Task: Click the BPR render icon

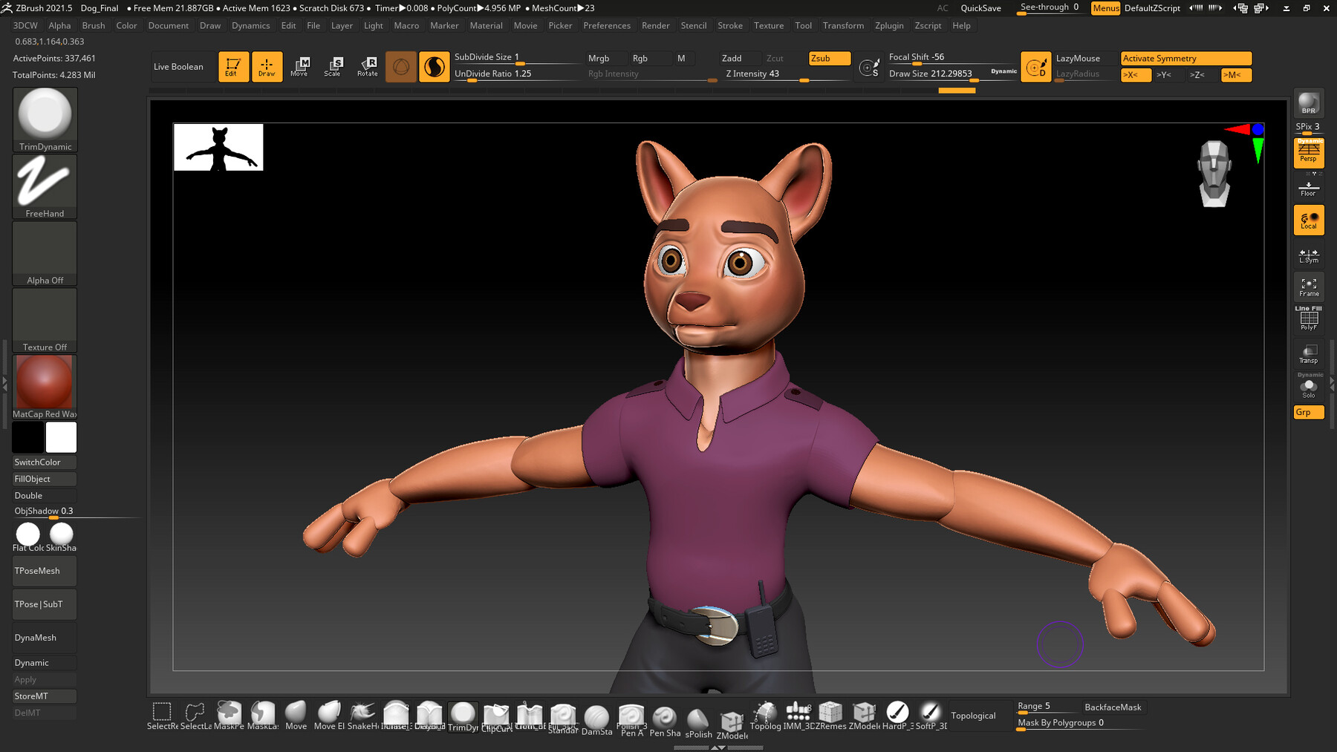Action: (1309, 103)
